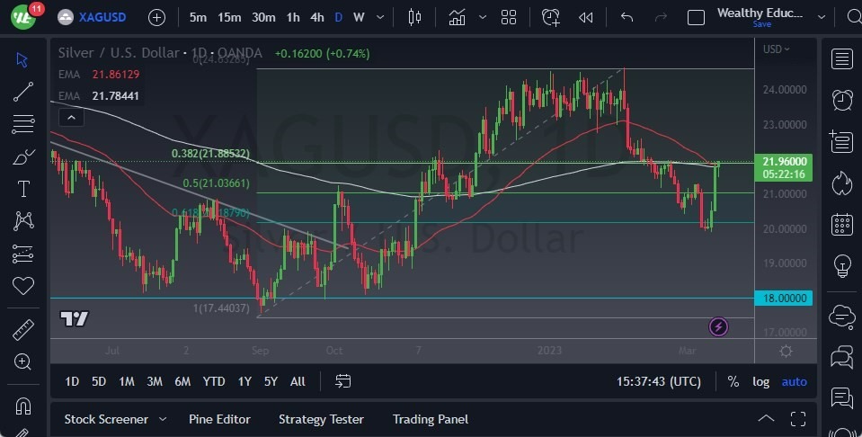
Task: Expand the indicators favorites dropdown arrow
Action: [x=482, y=18]
